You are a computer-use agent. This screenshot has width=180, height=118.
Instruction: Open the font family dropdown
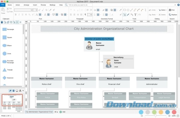coord(23,10)
